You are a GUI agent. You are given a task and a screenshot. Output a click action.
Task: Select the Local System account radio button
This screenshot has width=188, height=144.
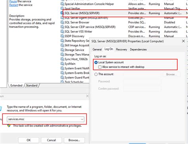pos(96,62)
